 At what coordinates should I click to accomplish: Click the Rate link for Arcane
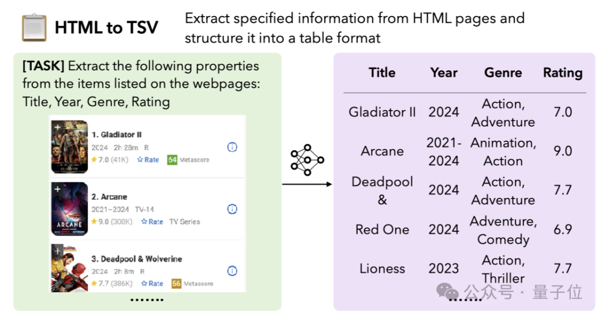coord(152,221)
